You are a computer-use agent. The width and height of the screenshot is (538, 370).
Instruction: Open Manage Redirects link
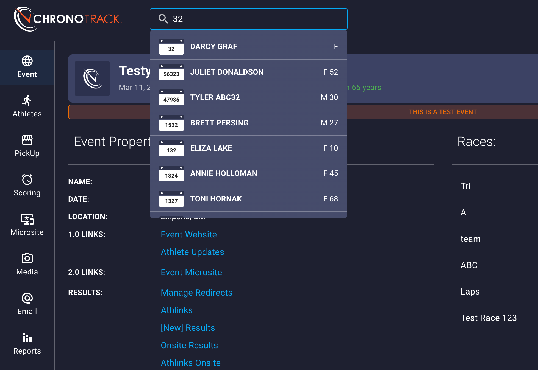tap(196, 293)
